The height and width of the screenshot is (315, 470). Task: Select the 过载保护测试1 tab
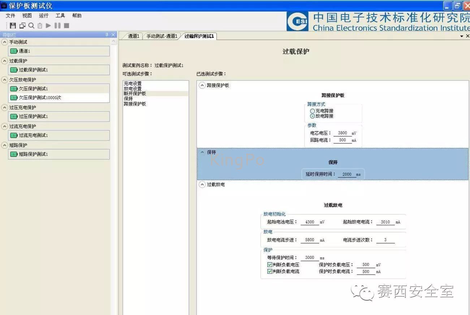(199, 36)
